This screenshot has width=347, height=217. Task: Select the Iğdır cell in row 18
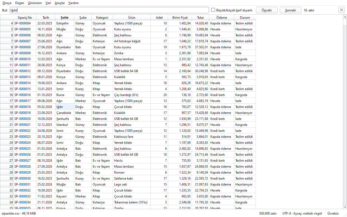click(x=65, y=107)
